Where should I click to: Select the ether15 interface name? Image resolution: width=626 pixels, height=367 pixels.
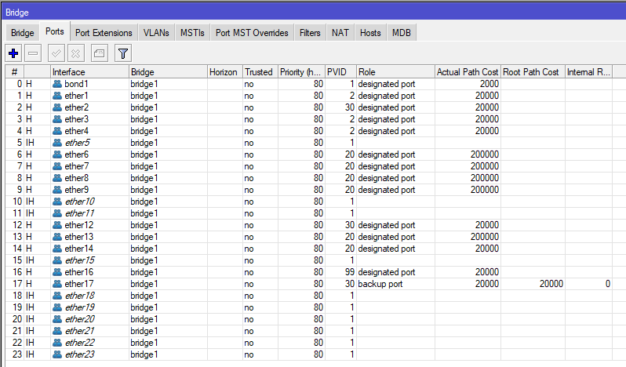pyautogui.click(x=80, y=260)
